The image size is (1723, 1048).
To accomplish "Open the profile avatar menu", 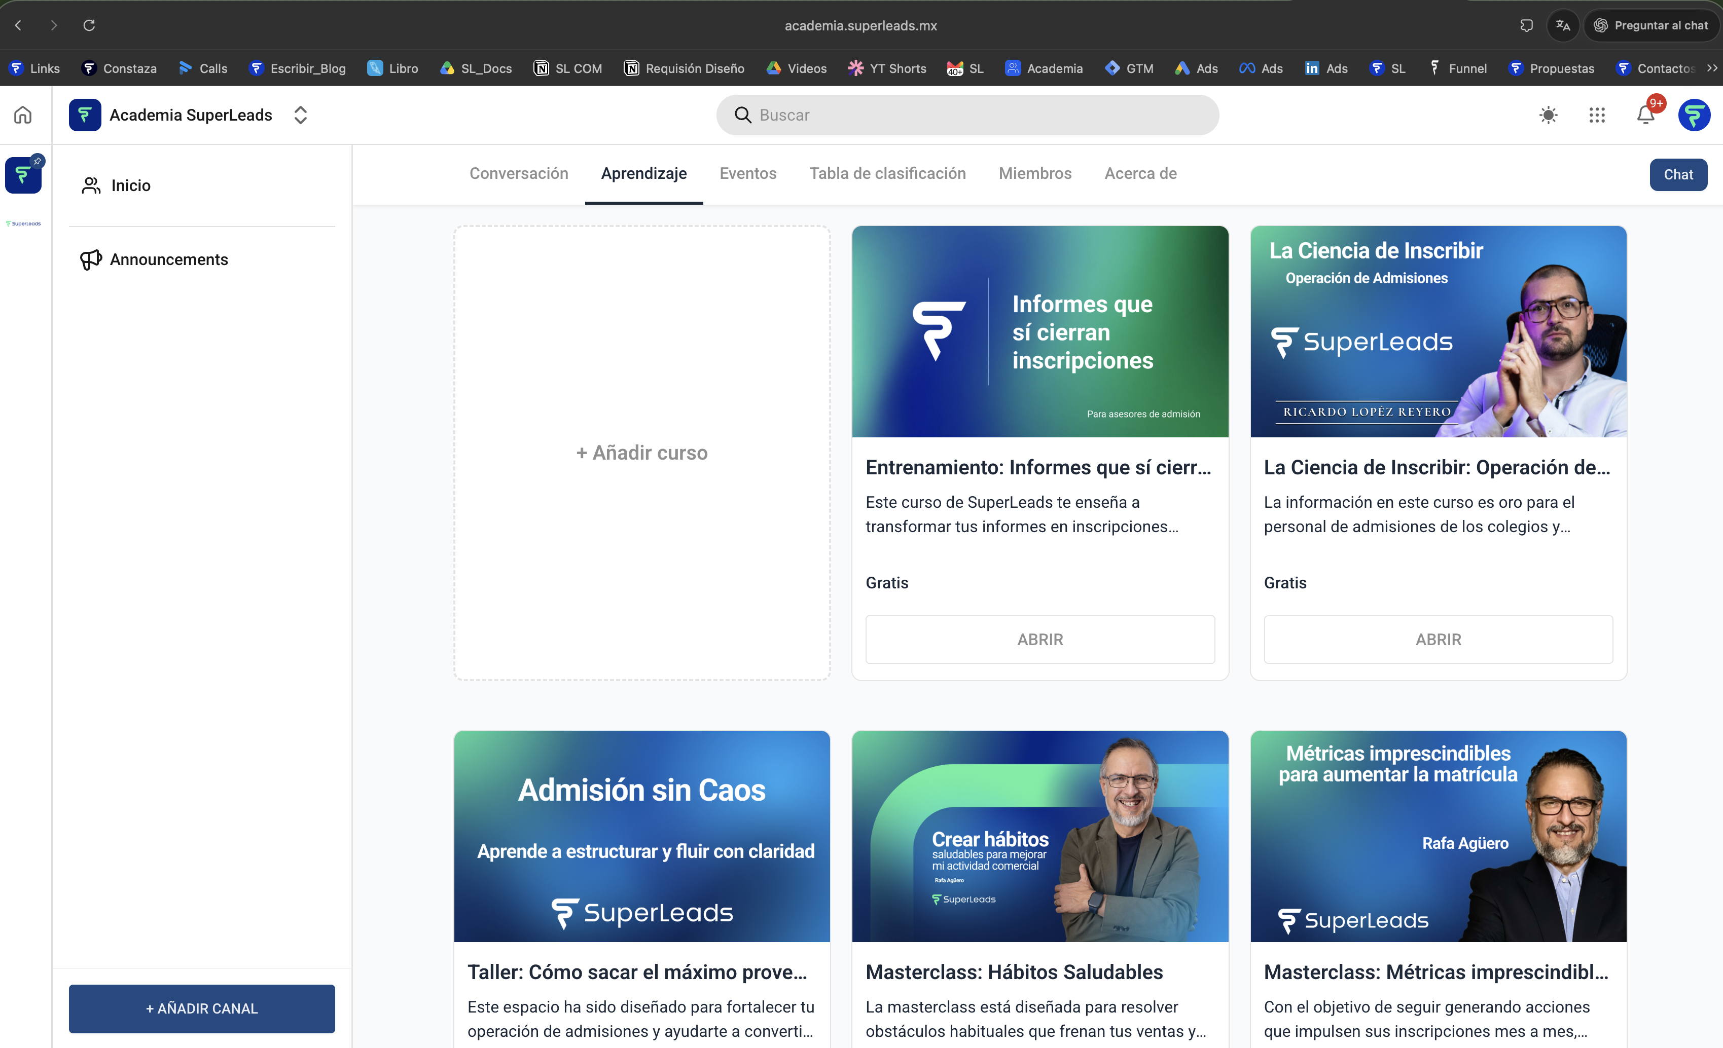I will [x=1694, y=115].
